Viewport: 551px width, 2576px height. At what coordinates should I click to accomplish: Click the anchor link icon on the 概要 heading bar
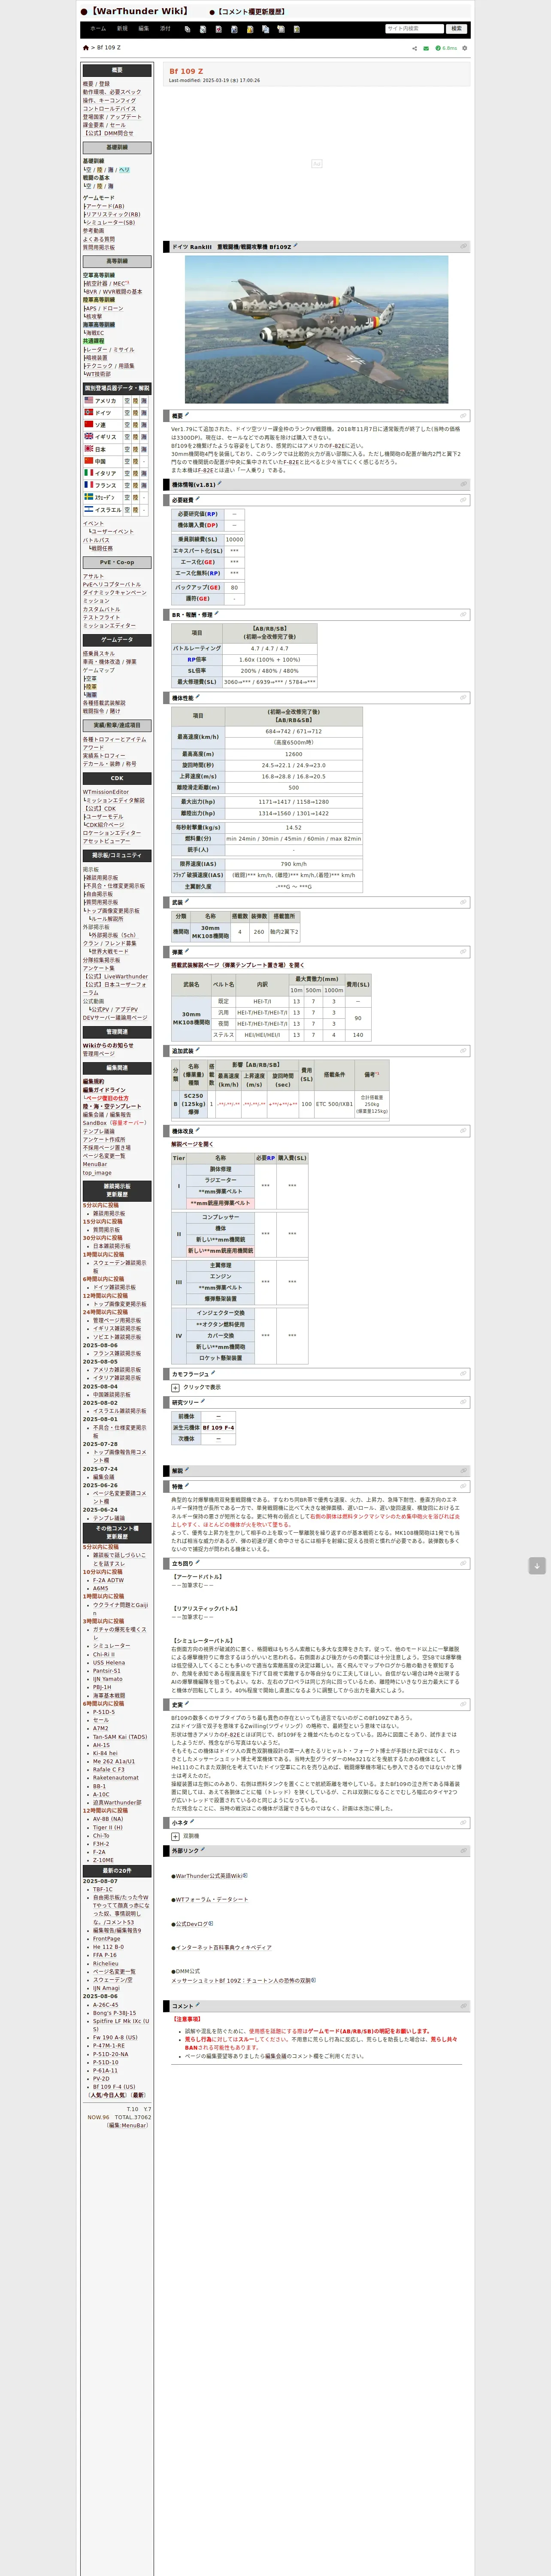coord(463,416)
